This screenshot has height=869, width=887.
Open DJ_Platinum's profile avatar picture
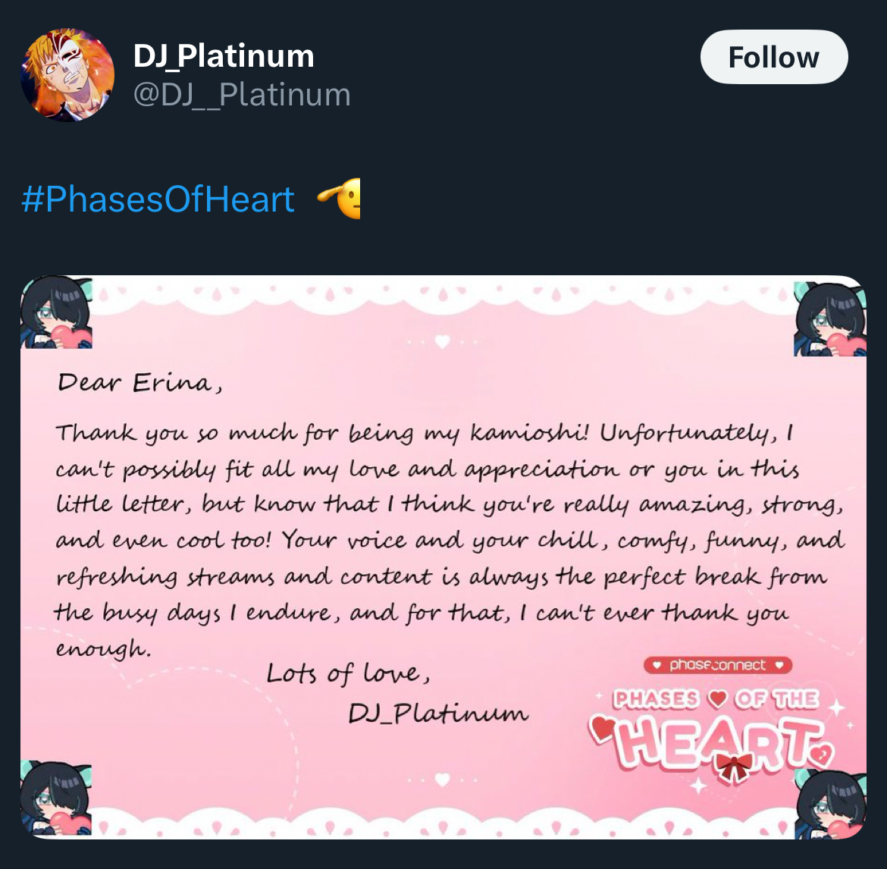click(67, 75)
